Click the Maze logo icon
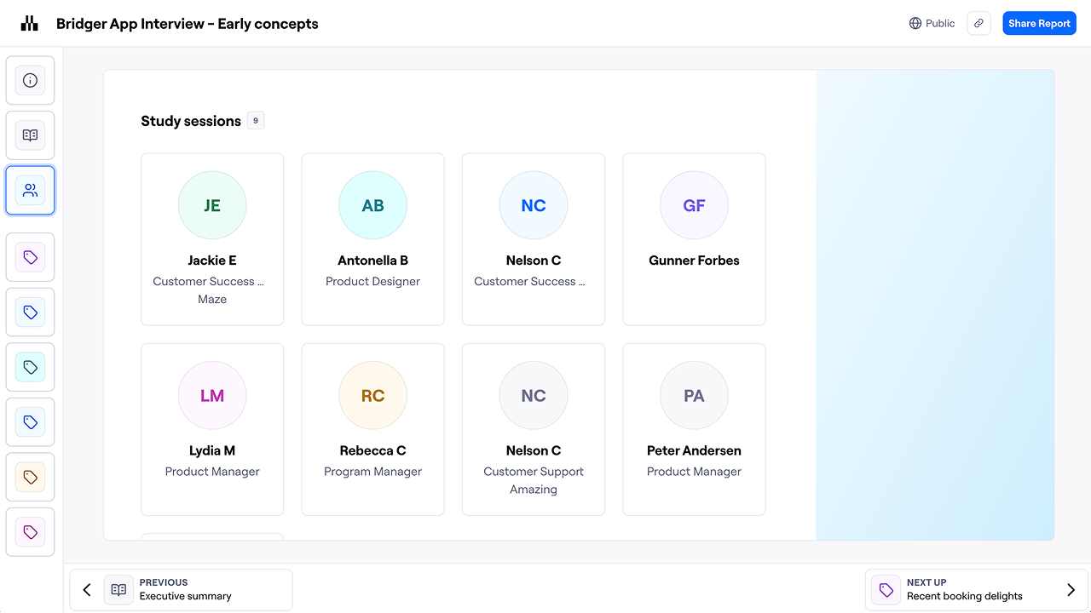The width and height of the screenshot is (1091, 613). pyautogui.click(x=30, y=24)
